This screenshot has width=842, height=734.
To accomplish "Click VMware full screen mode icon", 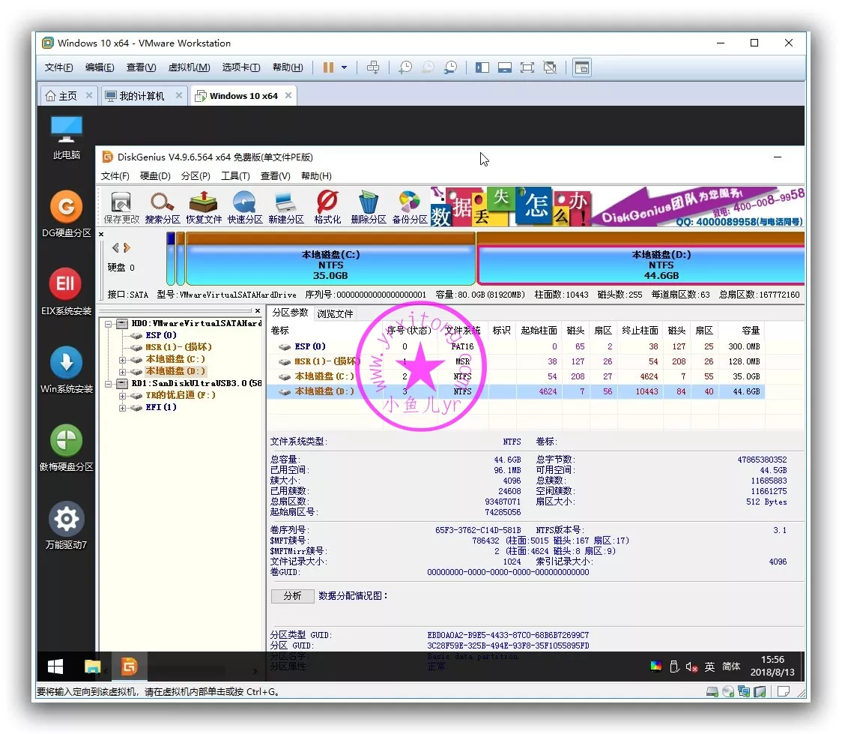I will 527,67.
